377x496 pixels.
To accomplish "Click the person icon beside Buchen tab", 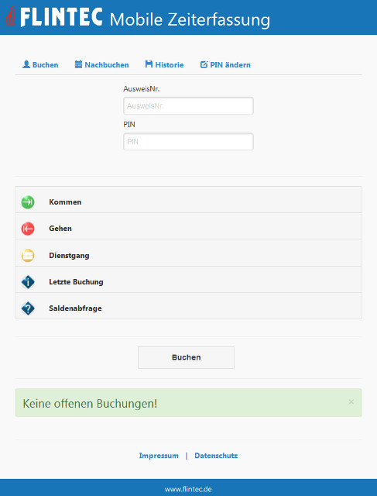I will pyautogui.click(x=26, y=64).
